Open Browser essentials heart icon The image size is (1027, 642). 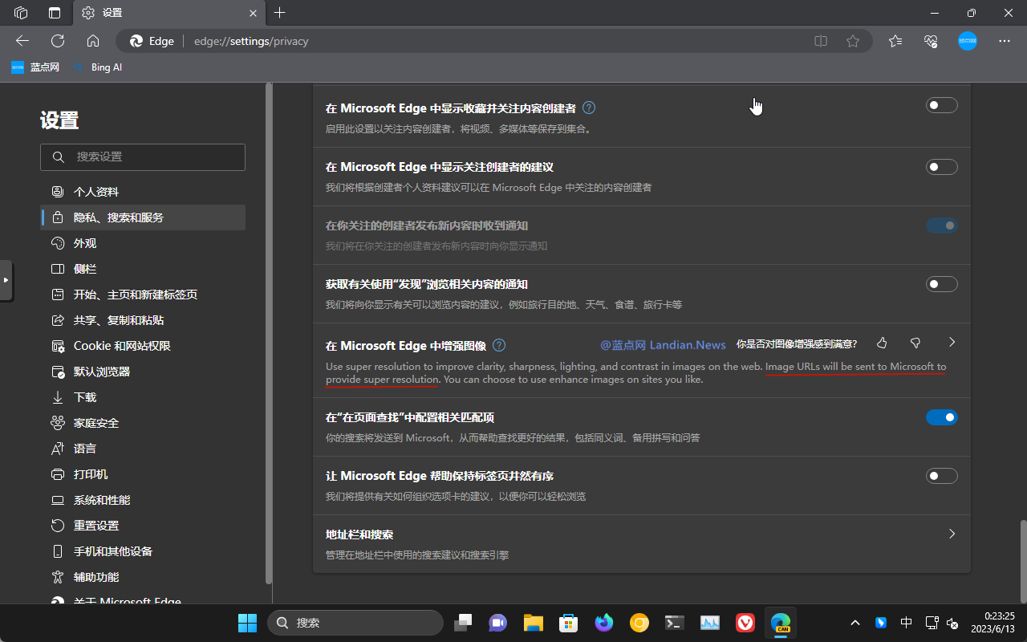(931, 41)
